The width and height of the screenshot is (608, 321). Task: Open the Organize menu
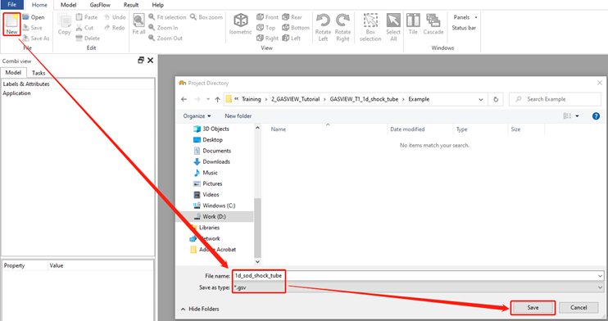[197, 116]
